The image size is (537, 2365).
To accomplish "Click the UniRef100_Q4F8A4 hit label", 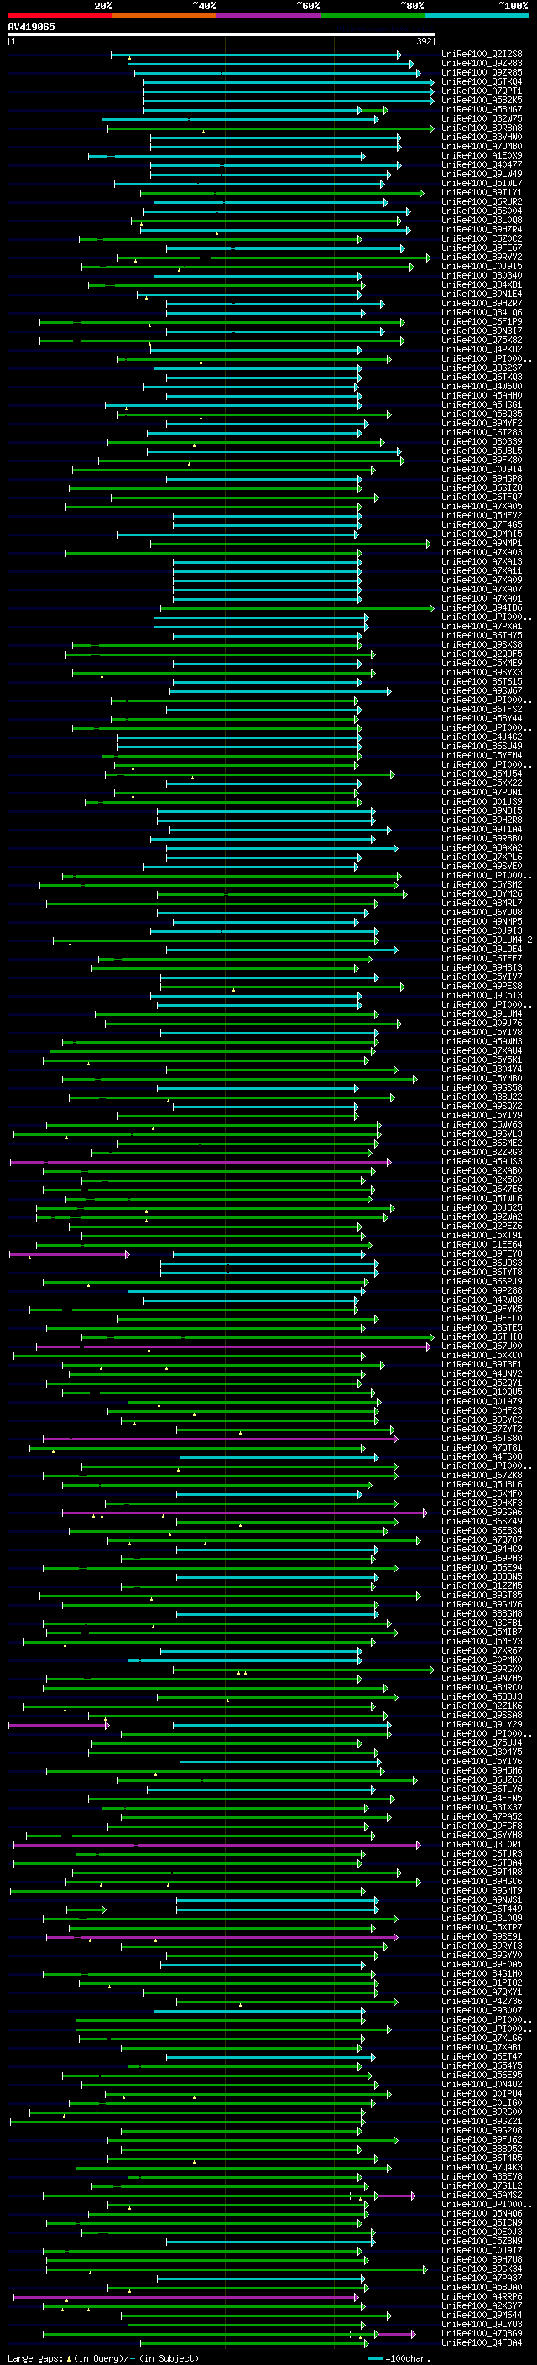I will coord(482,2342).
